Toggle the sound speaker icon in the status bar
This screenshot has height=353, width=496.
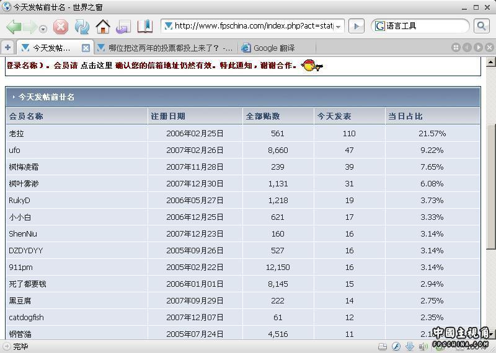pos(423,347)
